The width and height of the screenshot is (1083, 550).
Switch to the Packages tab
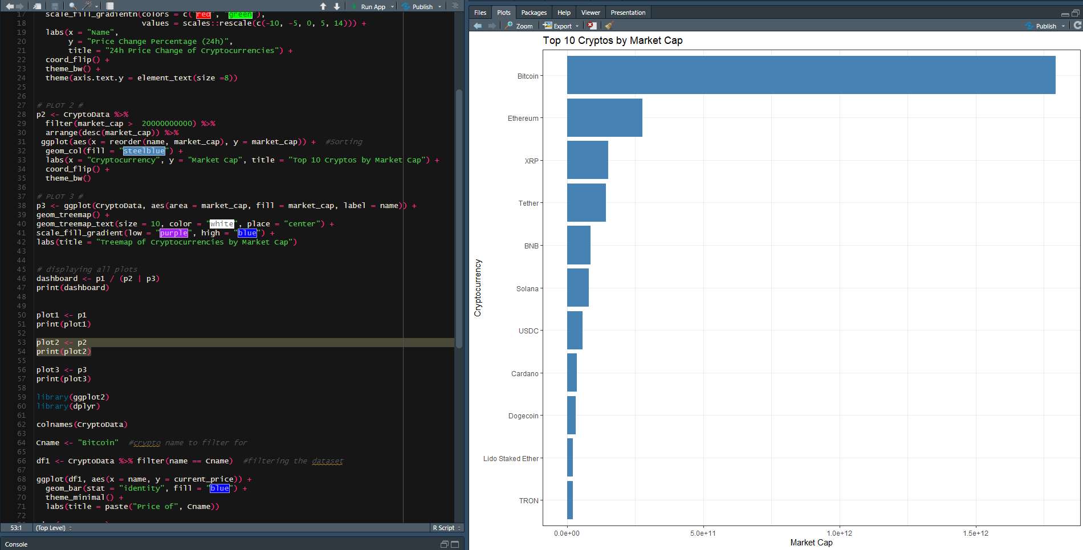tap(534, 12)
